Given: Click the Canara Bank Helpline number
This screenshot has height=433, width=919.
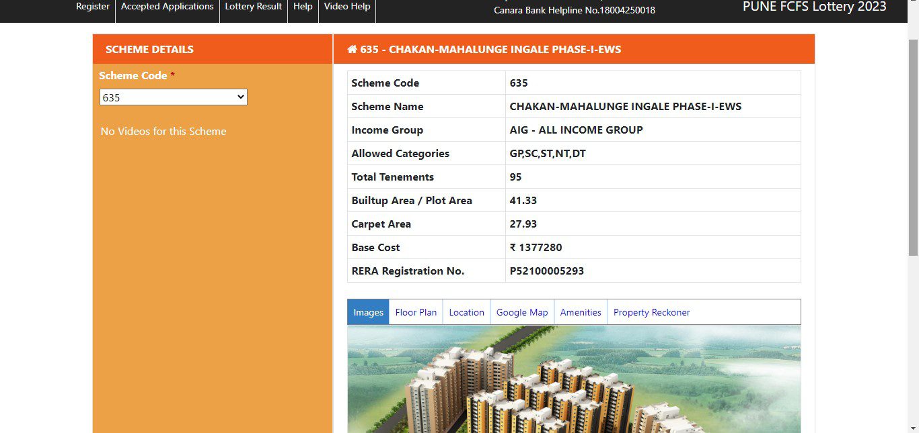Looking at the screenshot, I should point(574,10).
